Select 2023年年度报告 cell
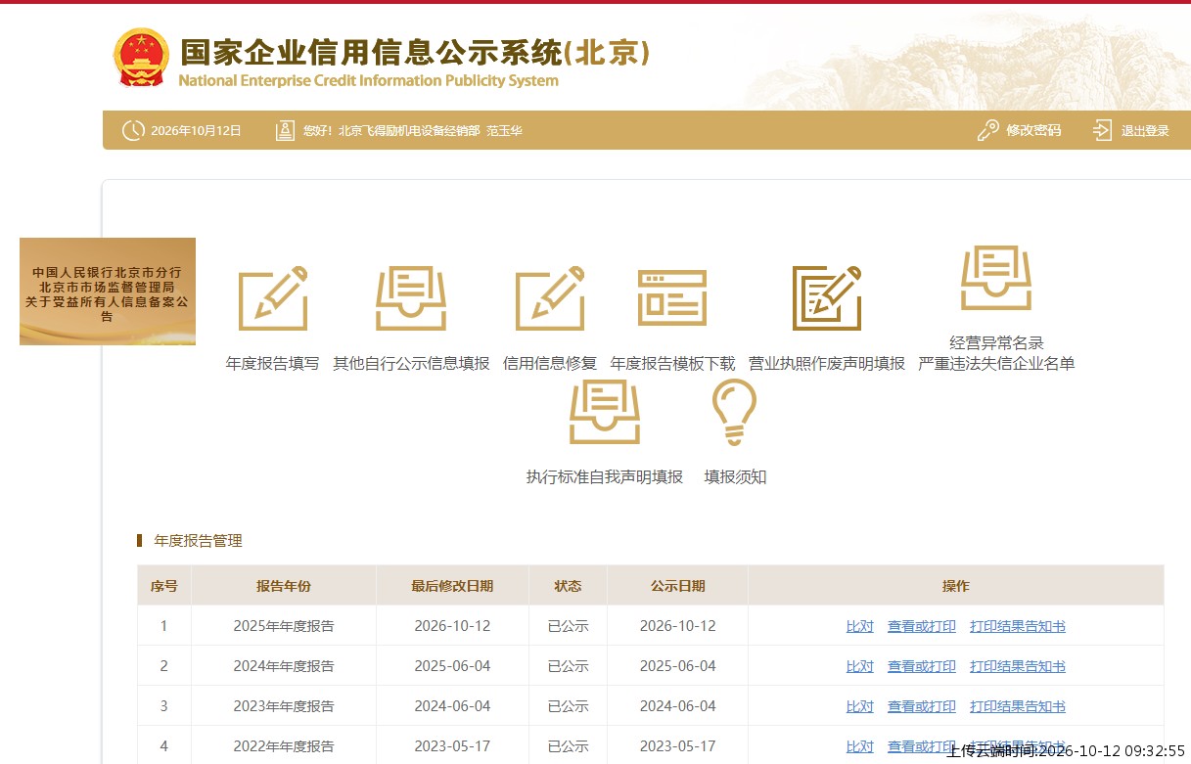The height and width of the screenshot is (764, 1191). [284, 706]
